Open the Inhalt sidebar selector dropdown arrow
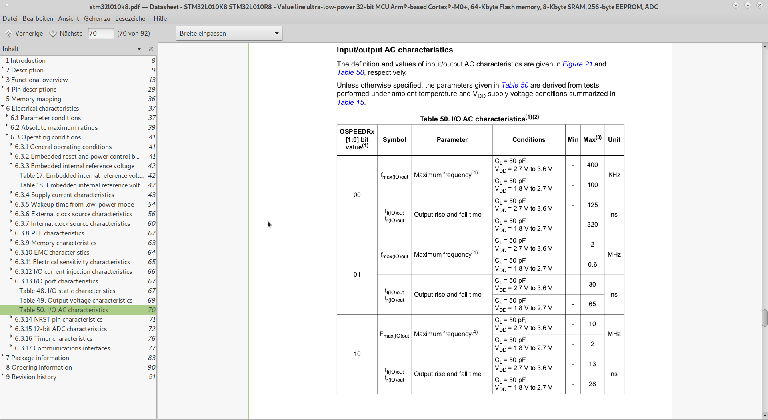This screenshot has height=420, width=768. click(139, 49)
